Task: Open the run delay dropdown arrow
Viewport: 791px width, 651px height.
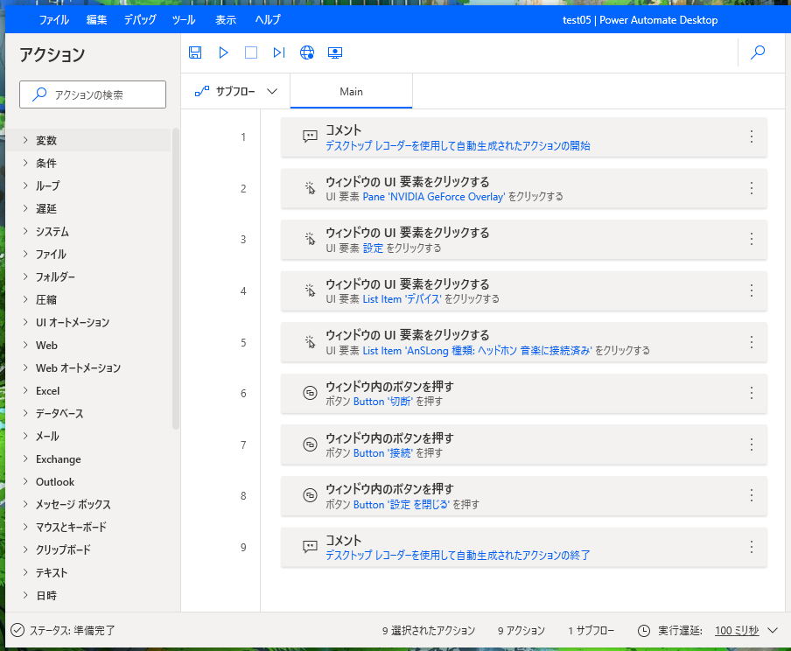Action: pyautogui.click(x=773, y=630)
